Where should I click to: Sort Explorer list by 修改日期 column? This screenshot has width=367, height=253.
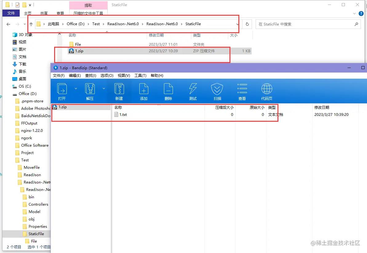coord(156,35)
